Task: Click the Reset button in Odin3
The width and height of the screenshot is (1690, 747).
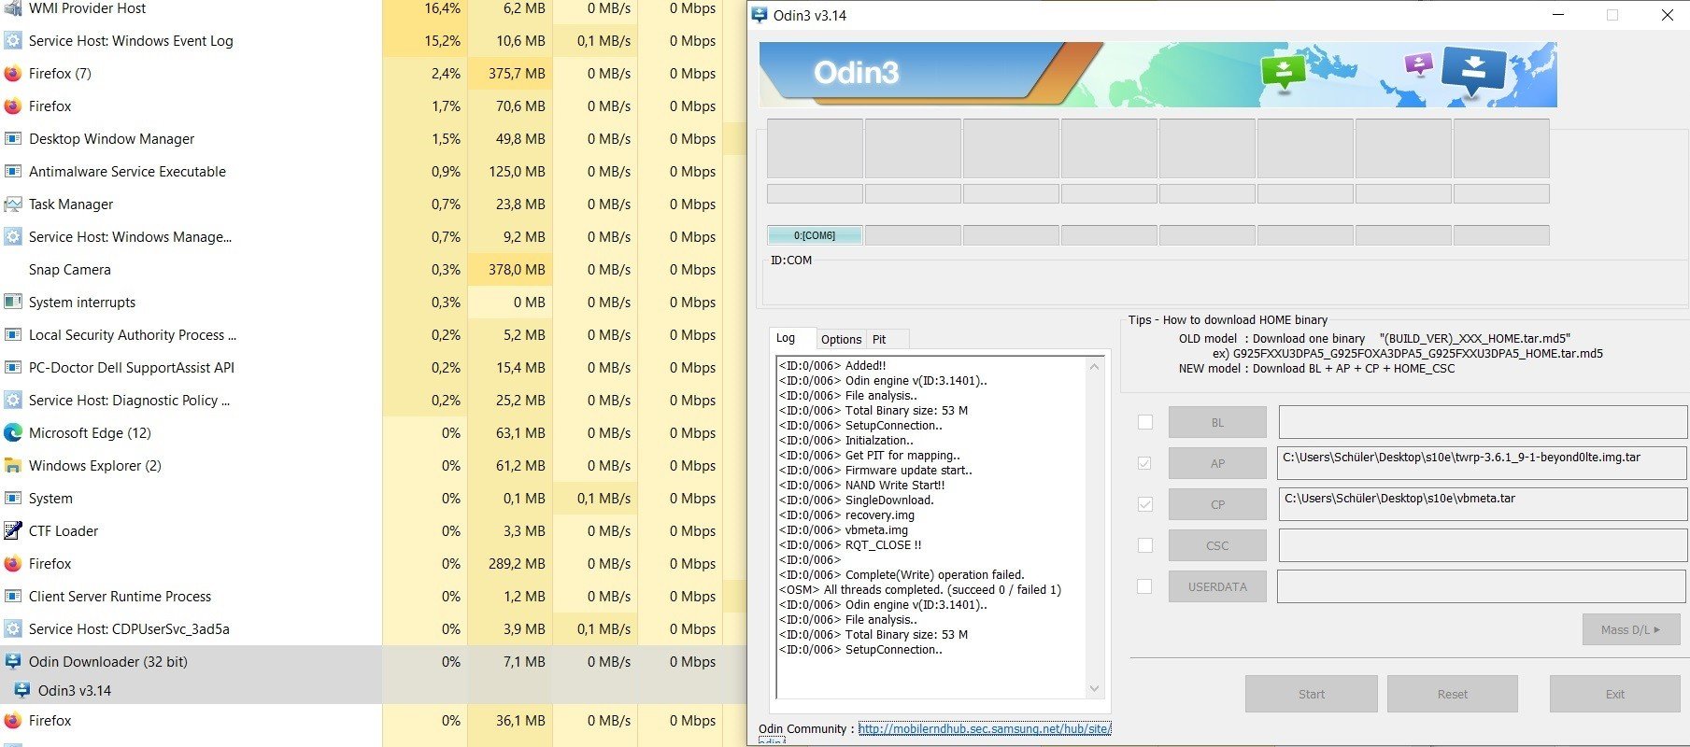Action: [1452, 694]
